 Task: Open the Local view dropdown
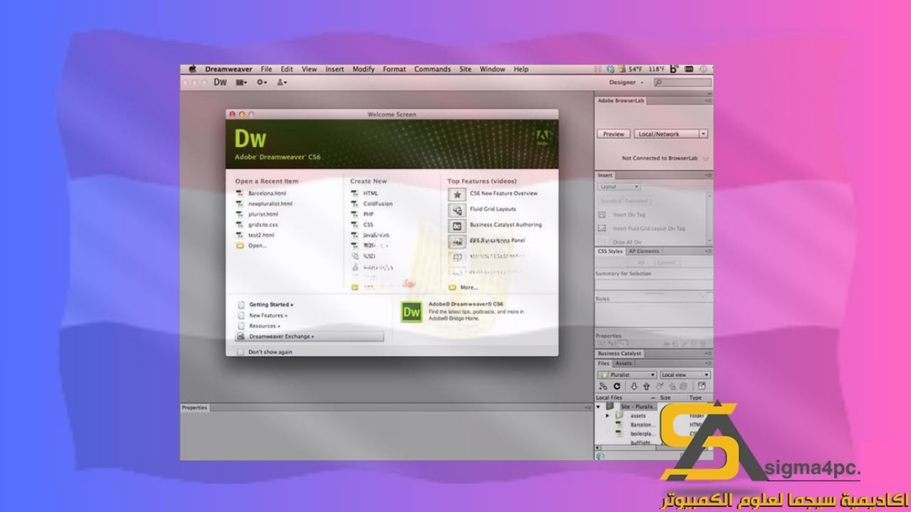click(685, 375)
